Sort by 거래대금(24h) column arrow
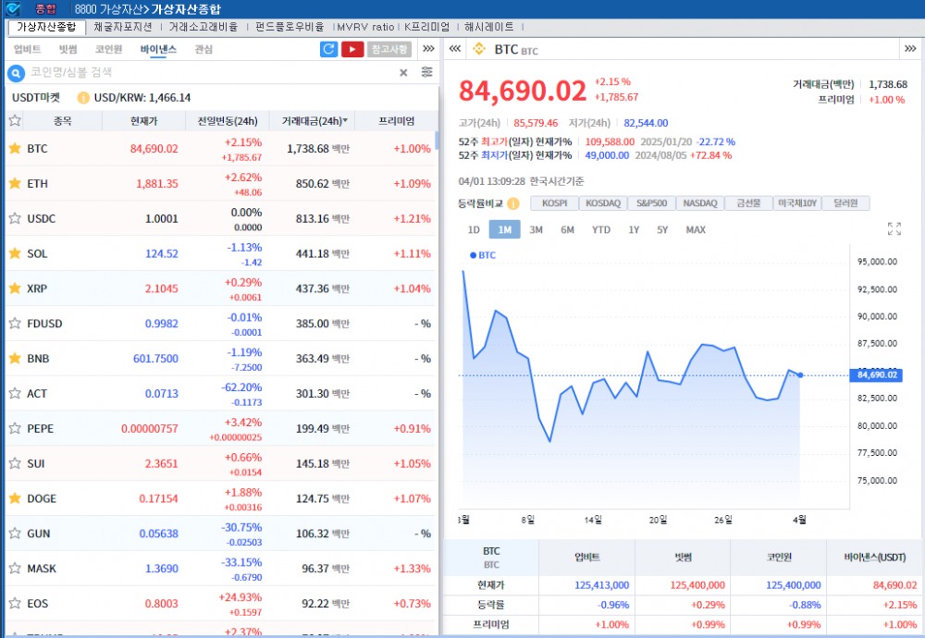 click(346, 121)
